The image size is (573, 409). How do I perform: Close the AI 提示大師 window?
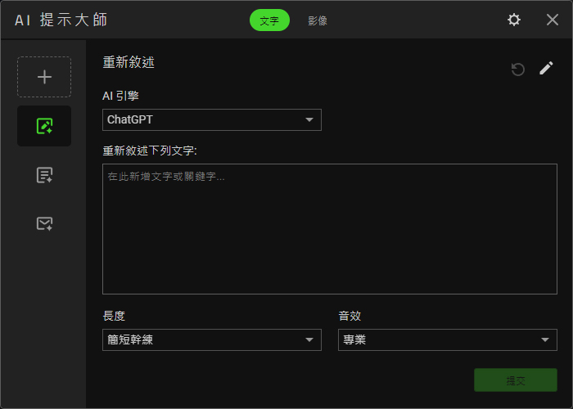pos(553,20)
